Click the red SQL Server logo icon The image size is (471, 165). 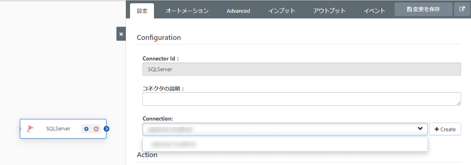[29, 129]
